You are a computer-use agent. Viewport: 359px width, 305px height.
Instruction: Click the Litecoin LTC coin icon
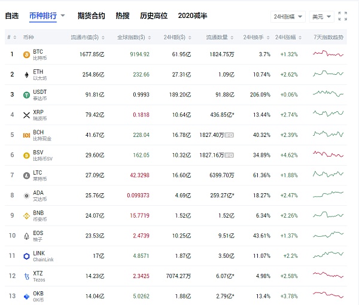coord(26,176)
